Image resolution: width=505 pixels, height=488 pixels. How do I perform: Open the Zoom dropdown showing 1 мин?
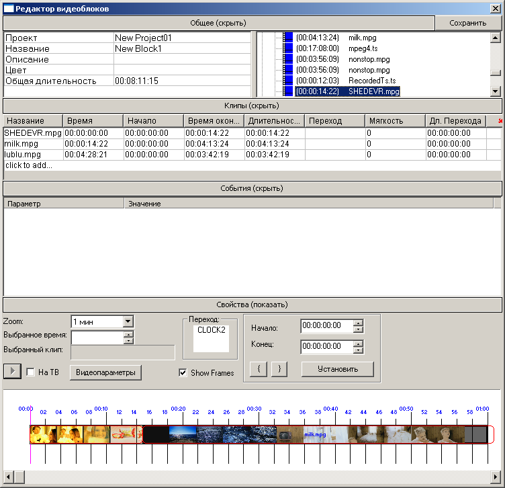[128, 322]
